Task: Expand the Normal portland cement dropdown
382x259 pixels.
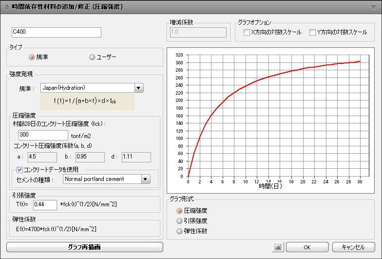Action: point(145,179)
